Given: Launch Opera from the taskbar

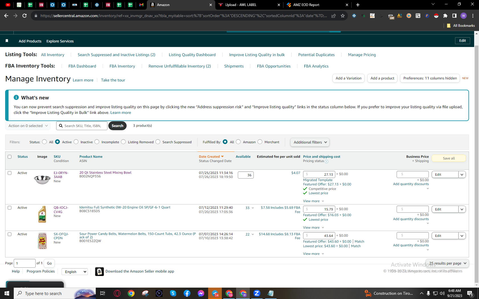Looking at the screenshot, I should pos(117,293).
